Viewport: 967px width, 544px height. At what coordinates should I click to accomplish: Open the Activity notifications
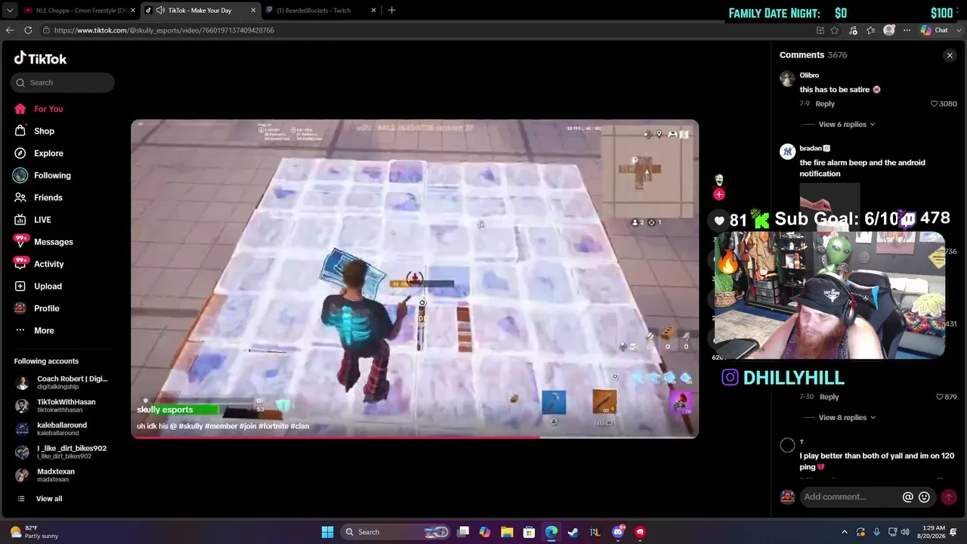coord(48,264)
